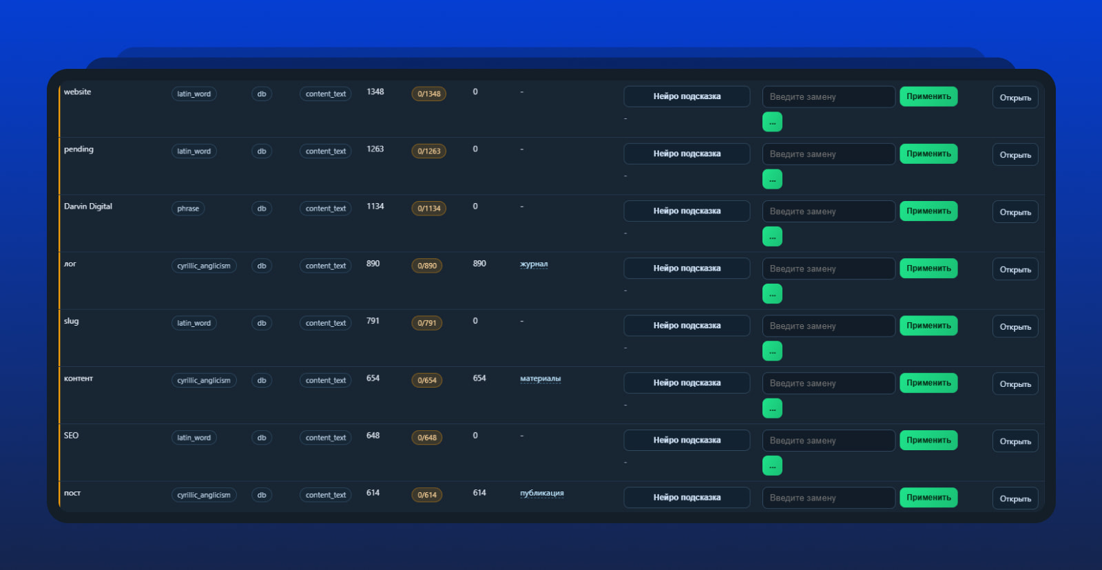Focus the replacement input for лог
This screenshot has height=570, width=1102.
click(x=829, y=268)
